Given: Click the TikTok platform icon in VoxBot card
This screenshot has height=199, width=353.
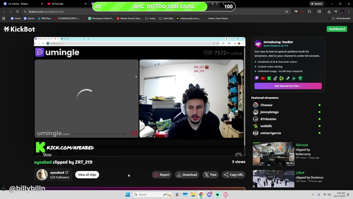Looking at the screenshot, I should pos(275,78).
